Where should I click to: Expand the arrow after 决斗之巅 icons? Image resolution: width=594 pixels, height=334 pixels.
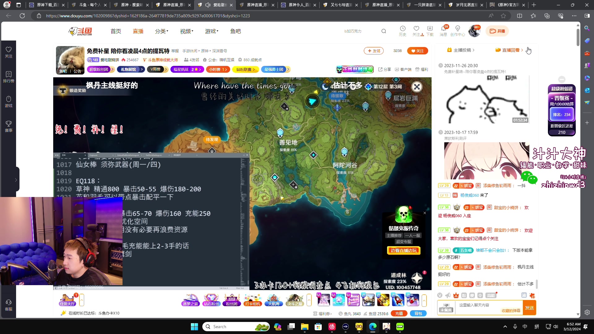click(309, 300)
